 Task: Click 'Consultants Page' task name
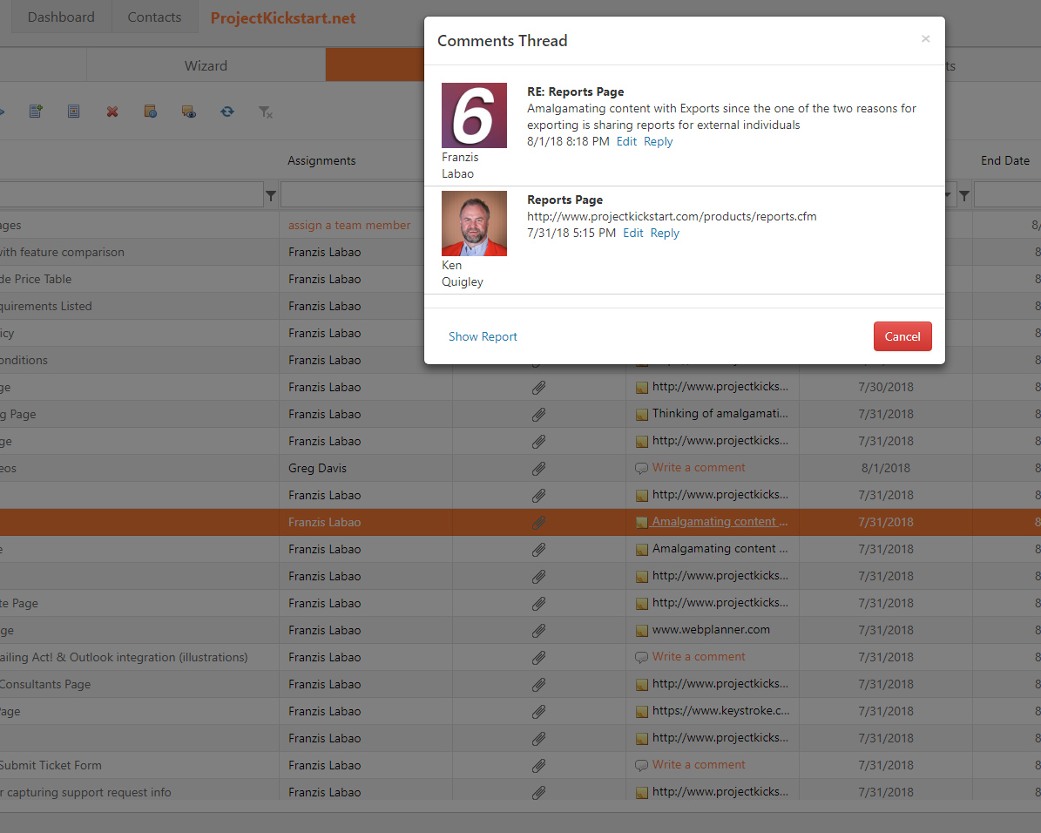pyautogui.click(x=45, y=684)
